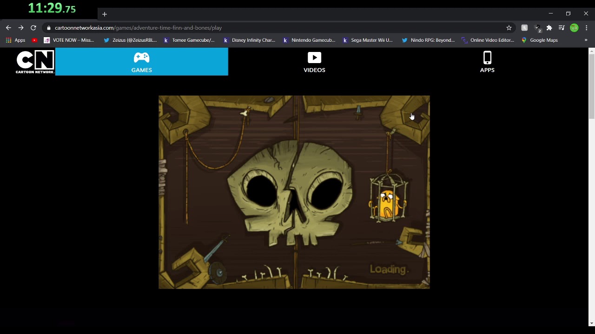Open the Apps bookmarks shortcut
This screenshot has width=595, height=334.
point(15,40)
